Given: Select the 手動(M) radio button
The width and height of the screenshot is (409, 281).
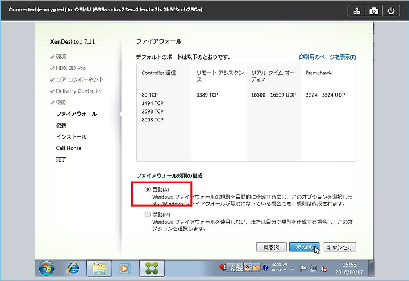Looking at the screenshot, I should pyautogui.click(x=148, y=215).
